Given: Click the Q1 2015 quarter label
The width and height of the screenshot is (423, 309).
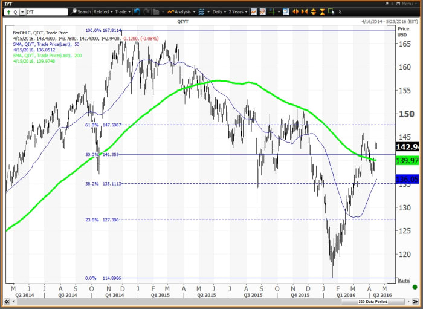Looking at the screenshot, I should point(161,296).
